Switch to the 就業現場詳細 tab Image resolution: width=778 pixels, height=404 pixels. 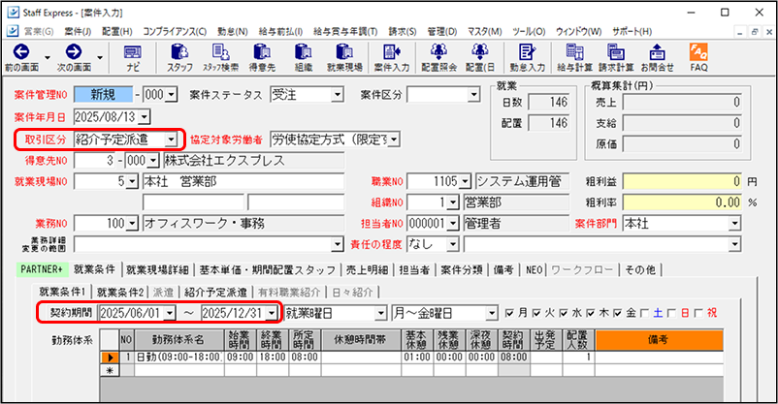click(157, 269)
